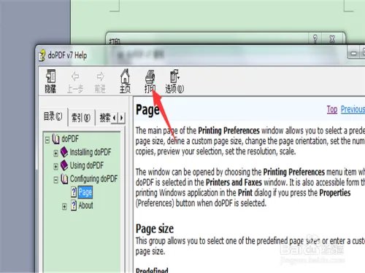The image size is (365, 273).
Task: Select Installing doPDF tree label
Action: point(91,152)
